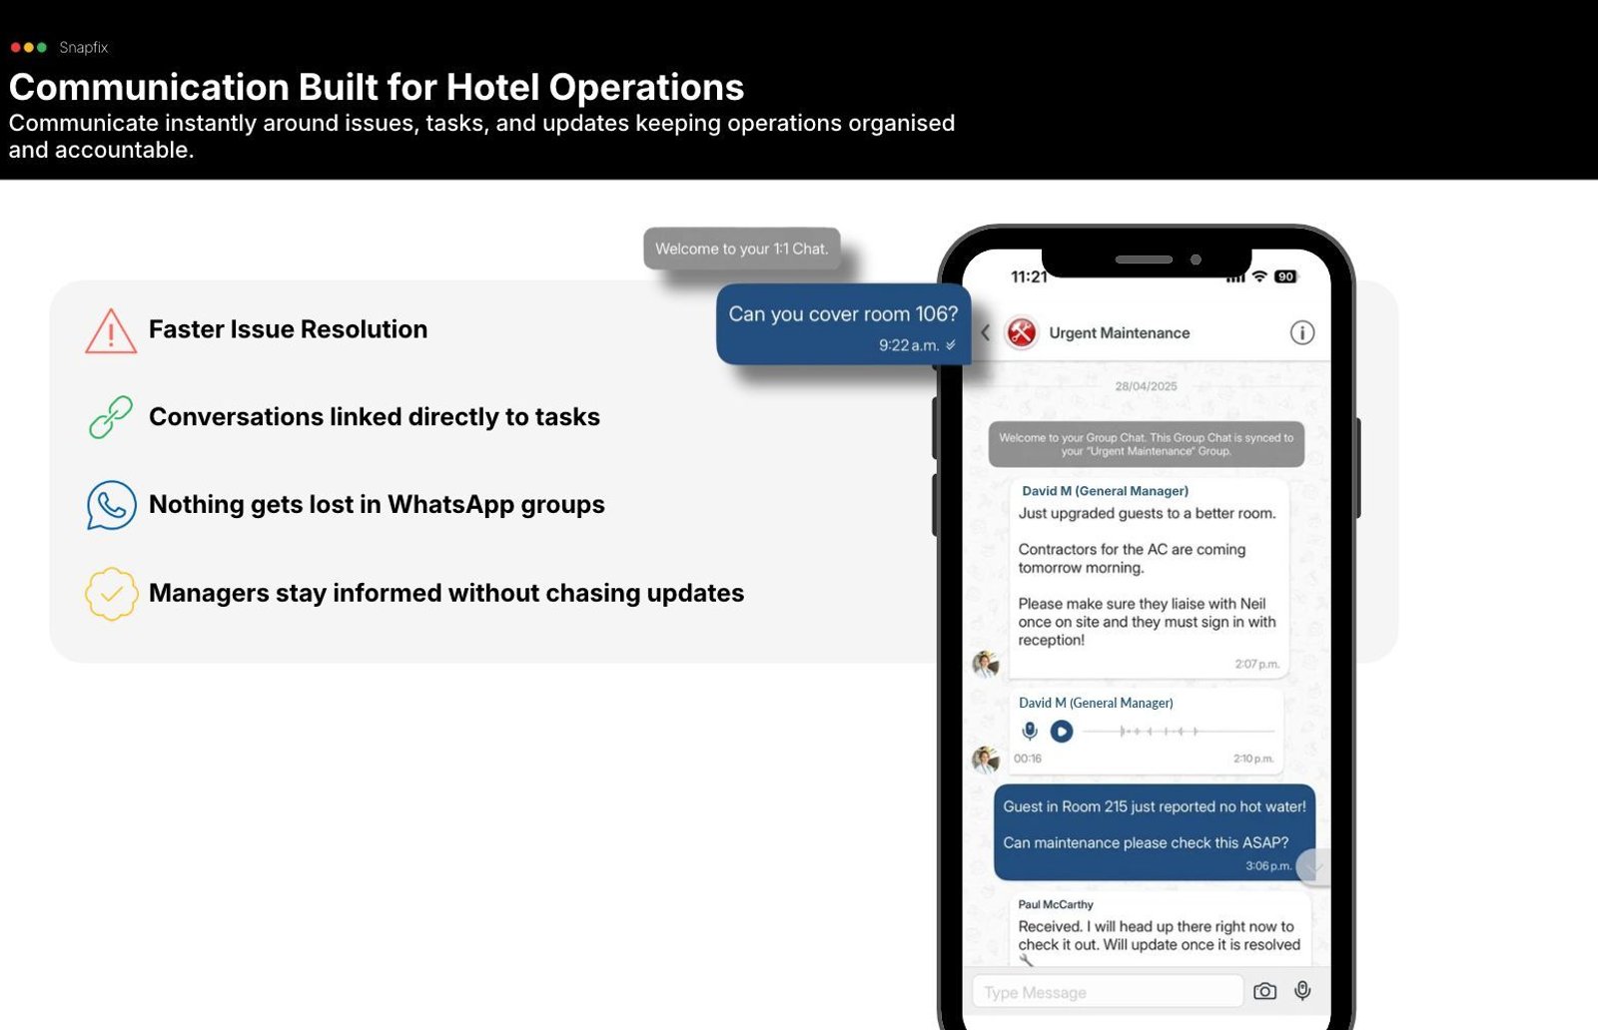Select 'Can you cover room 106?' bubble
This screenshot has height=1030, width=1598.
click(x=843, y=324)
